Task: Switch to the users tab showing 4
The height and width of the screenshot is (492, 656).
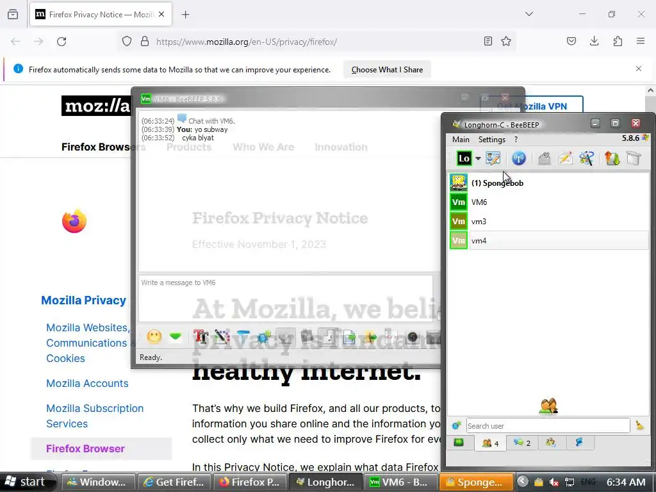Action: [x=490, y=443]
